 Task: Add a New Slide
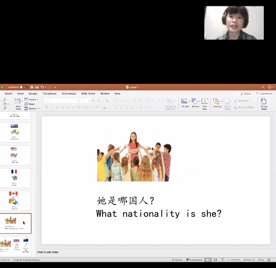[x=18, y=103]
